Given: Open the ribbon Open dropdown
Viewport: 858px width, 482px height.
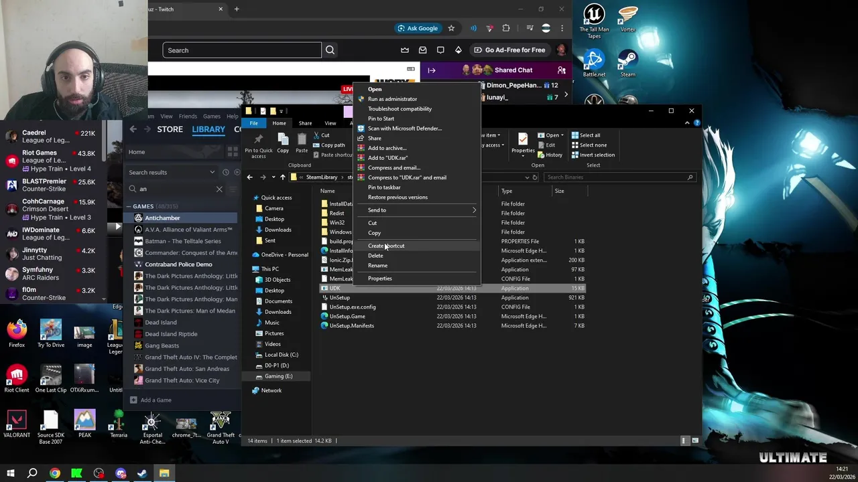Looking at the screenshot, I should click(552, 135).
